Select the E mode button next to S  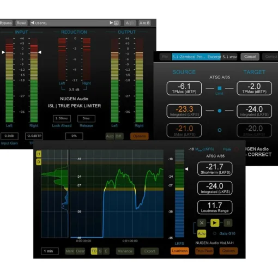point(106,251)
